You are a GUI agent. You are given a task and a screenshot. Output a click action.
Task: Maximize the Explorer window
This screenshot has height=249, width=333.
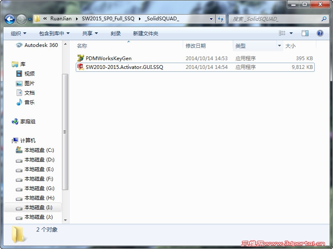tap(305, 4)
